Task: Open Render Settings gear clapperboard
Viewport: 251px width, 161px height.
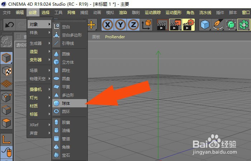Action: (188, 25)
